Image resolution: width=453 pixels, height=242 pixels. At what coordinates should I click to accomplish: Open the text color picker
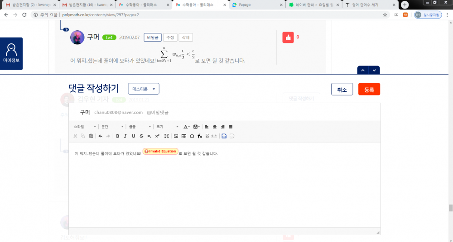pyautogui.click(x=187, y=127)
